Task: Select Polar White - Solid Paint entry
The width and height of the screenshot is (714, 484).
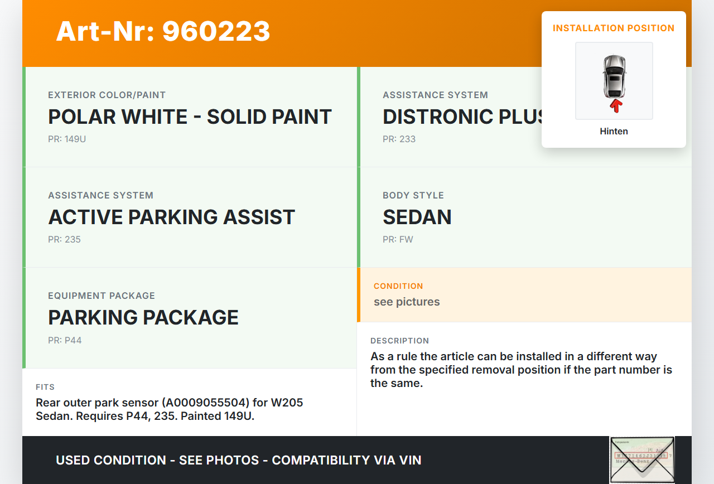Action: 190,117
